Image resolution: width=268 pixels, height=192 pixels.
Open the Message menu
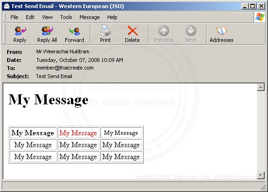[x=89, y=17]
